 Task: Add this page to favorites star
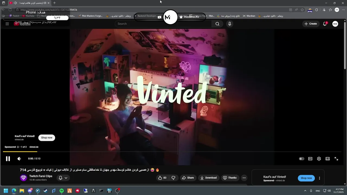click(302, 10)
